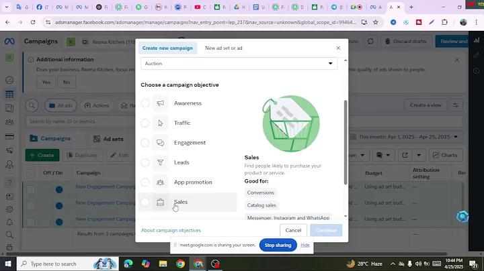Switch to Create new campaign tab

167,48
